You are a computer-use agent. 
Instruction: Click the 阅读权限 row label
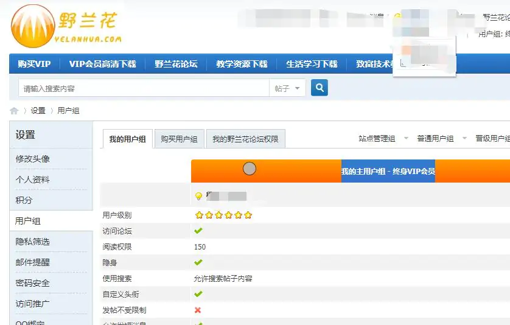click(x=117, y=247)
